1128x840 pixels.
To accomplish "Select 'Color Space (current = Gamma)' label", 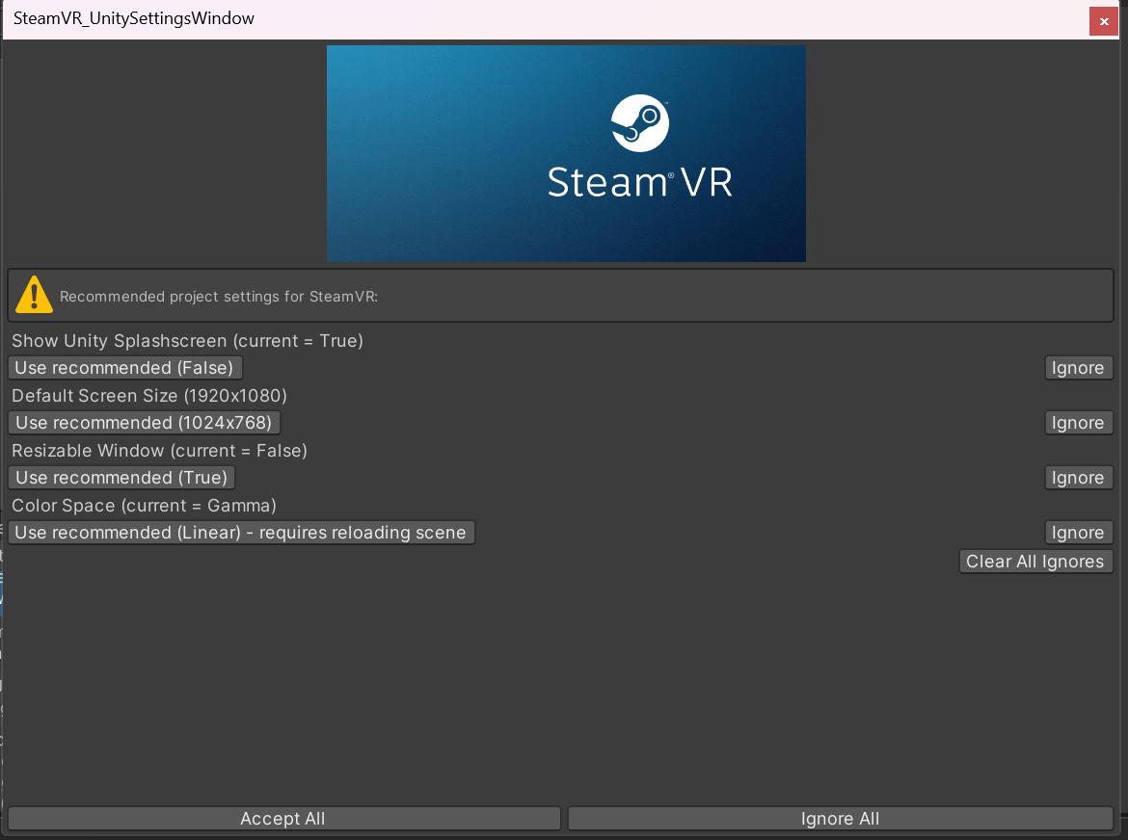I will point(144,506).
